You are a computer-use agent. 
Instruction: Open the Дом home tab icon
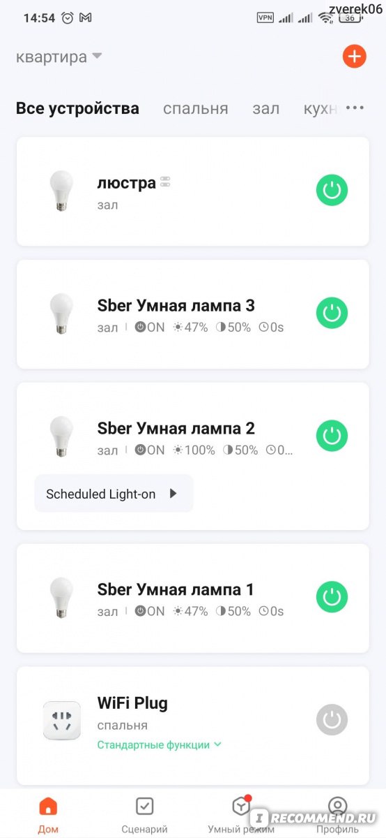pyautogui.click(x=48, y=807)
